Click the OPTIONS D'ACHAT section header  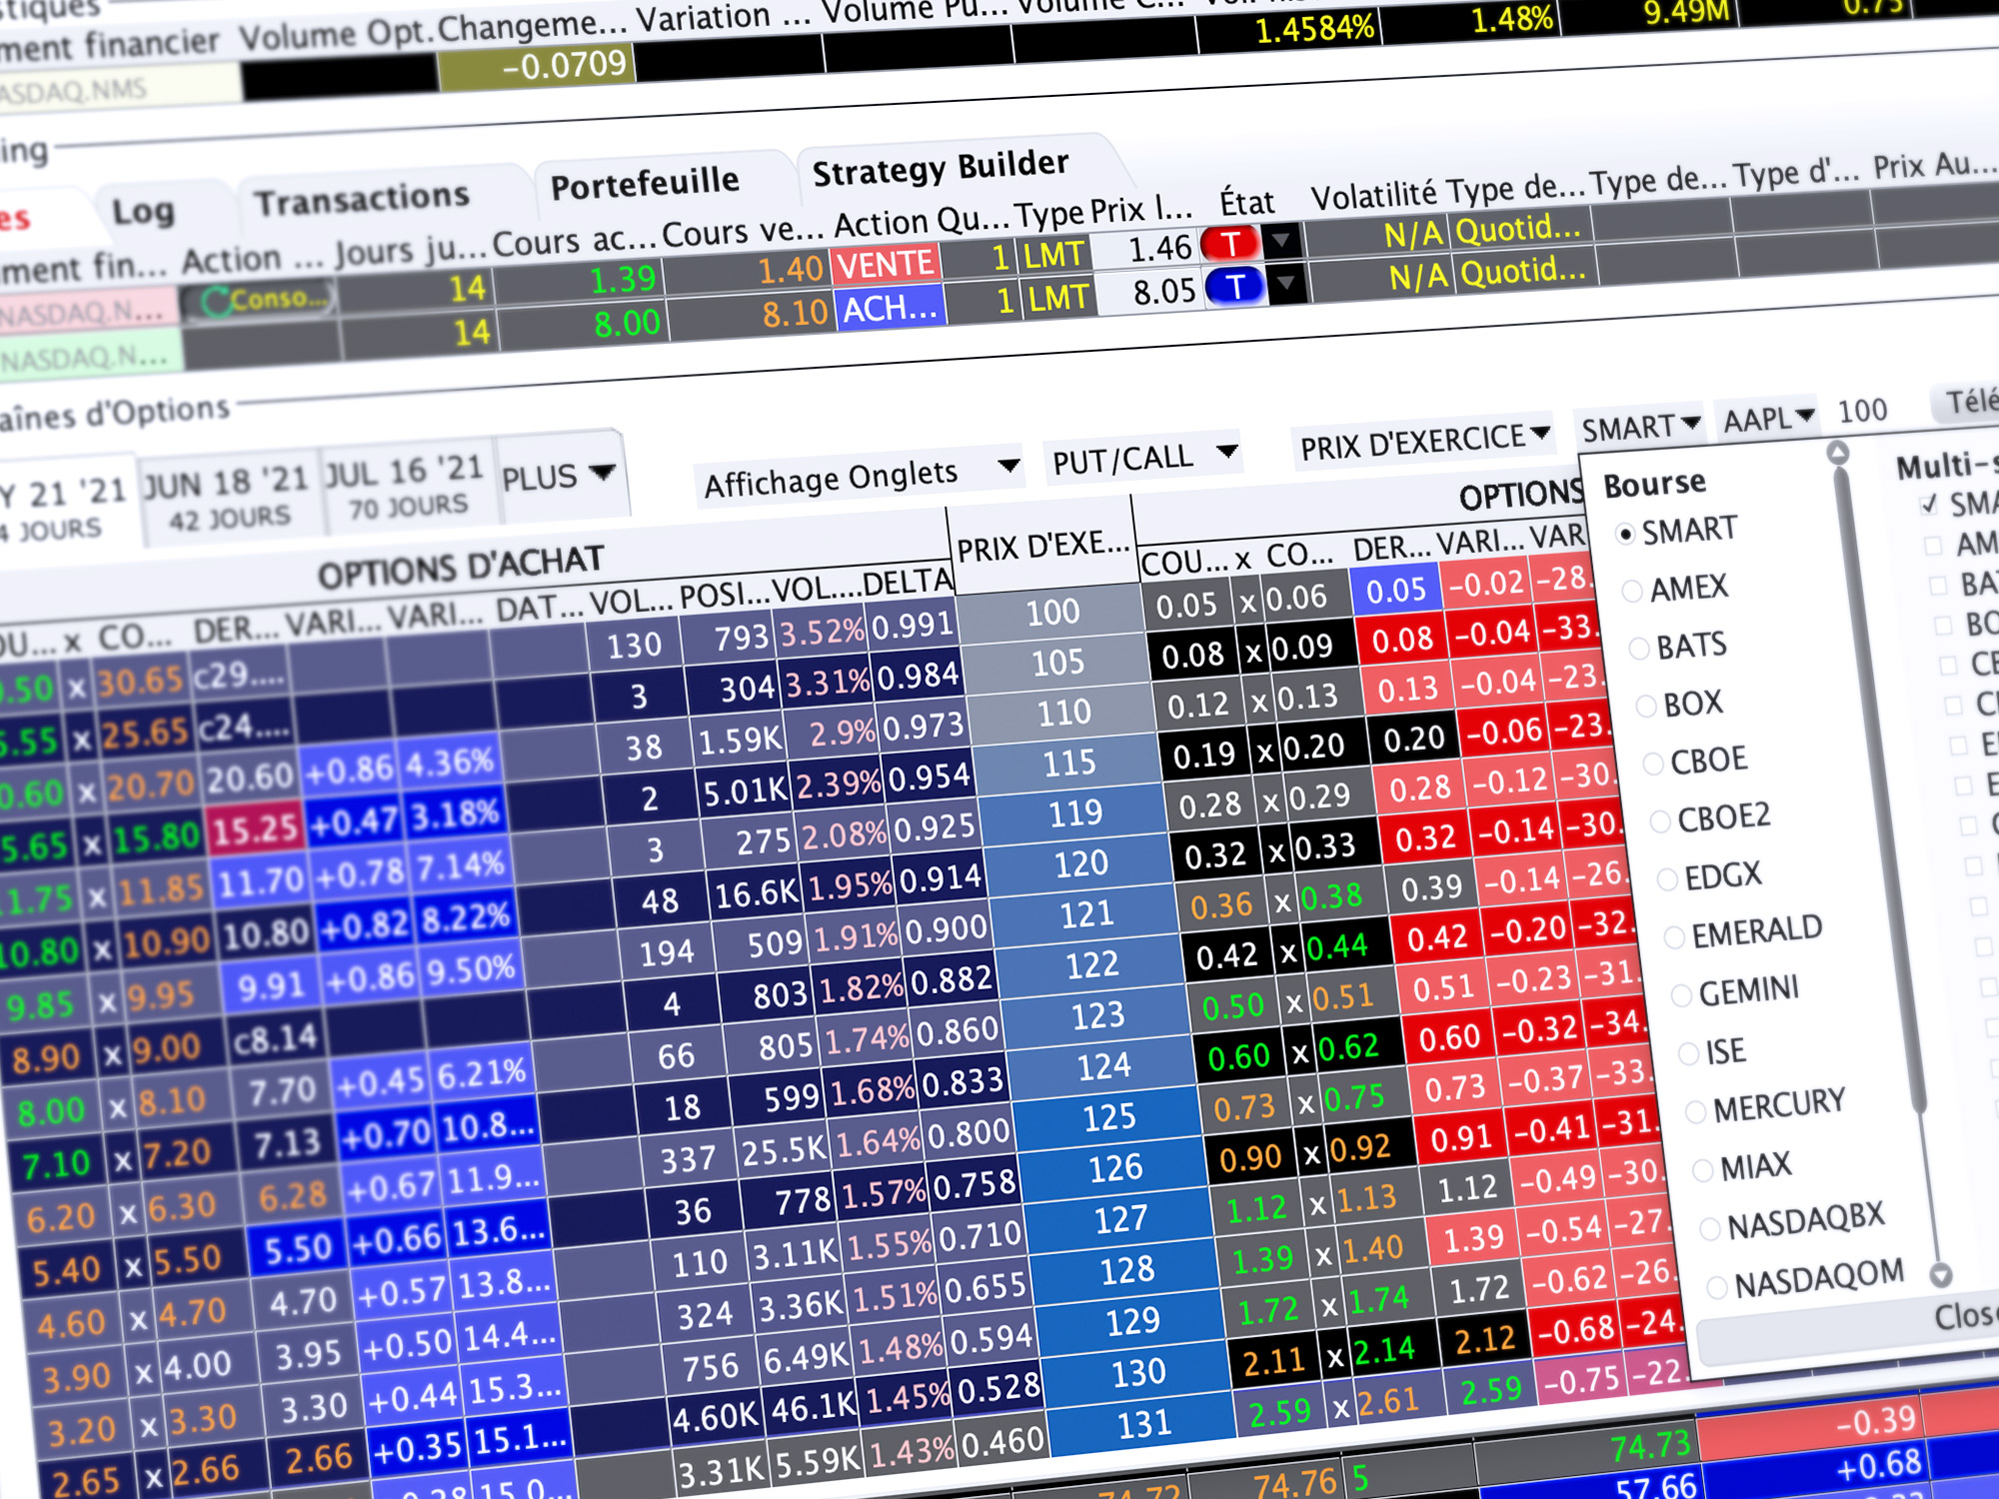pos(460,567)
